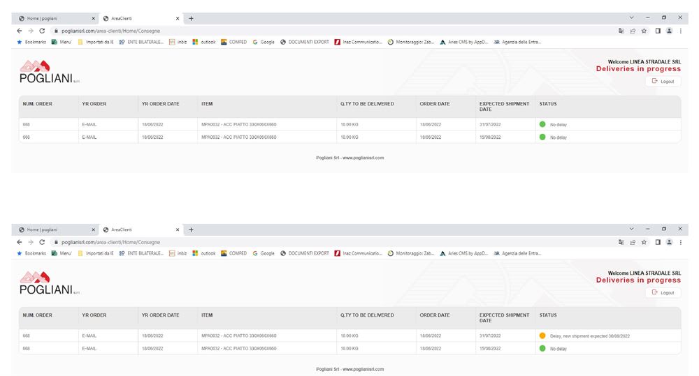This screenshot has width=699, height=376.
Task: Click the Pogliani logo in the lower window
Action: pos(49,283)
